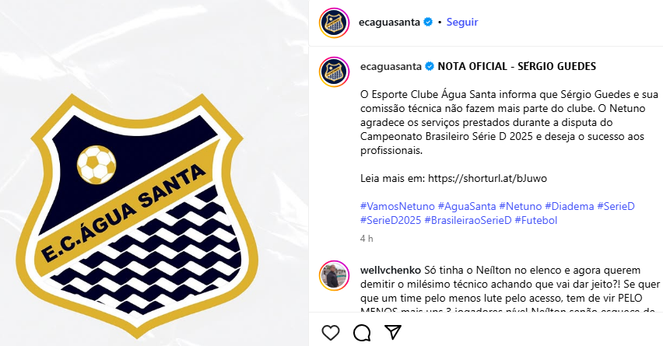
Task: Open the #AguaSanta hashtag
Action: (x=467, y=206)
